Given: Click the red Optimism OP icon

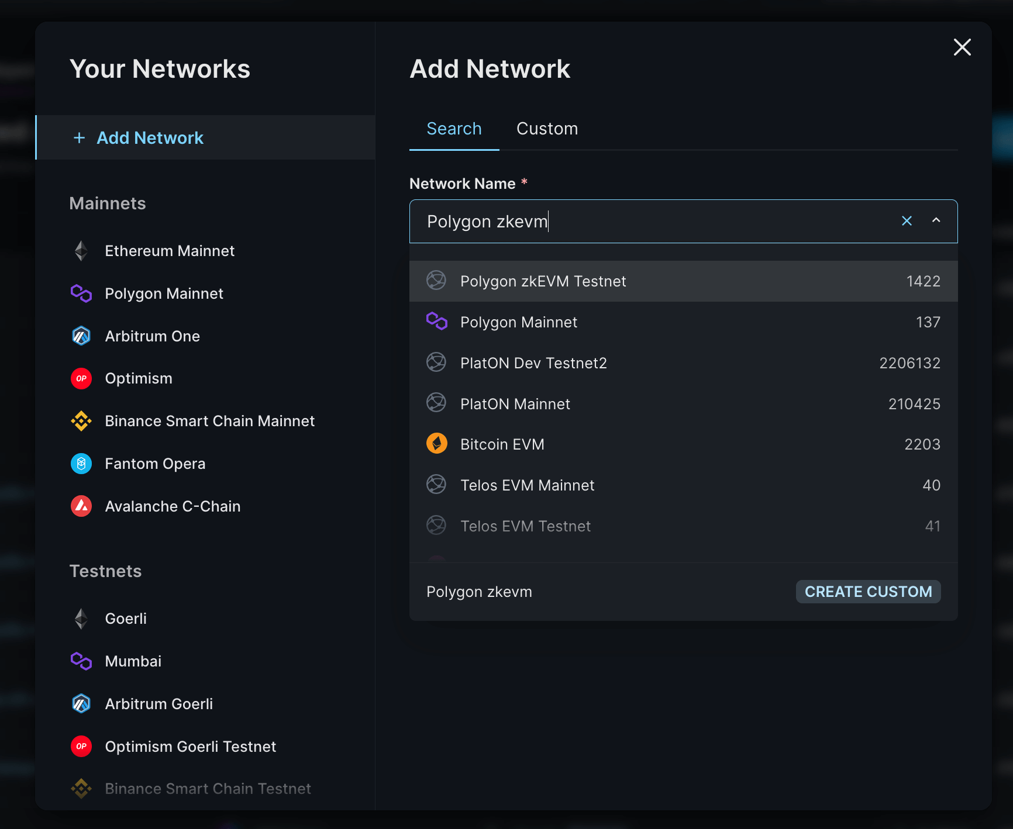Looking at the screenshot, I should pos(81,378).
